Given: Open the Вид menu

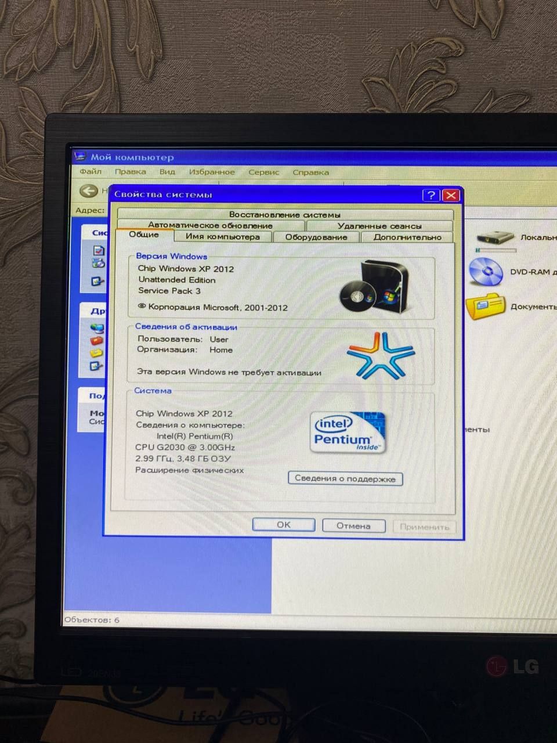Looking at the screenshot, I should click(167, 172).
